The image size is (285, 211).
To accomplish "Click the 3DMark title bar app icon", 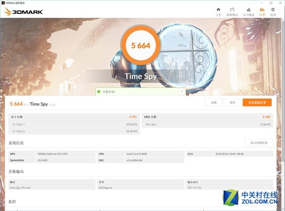I will click(3, 3).
